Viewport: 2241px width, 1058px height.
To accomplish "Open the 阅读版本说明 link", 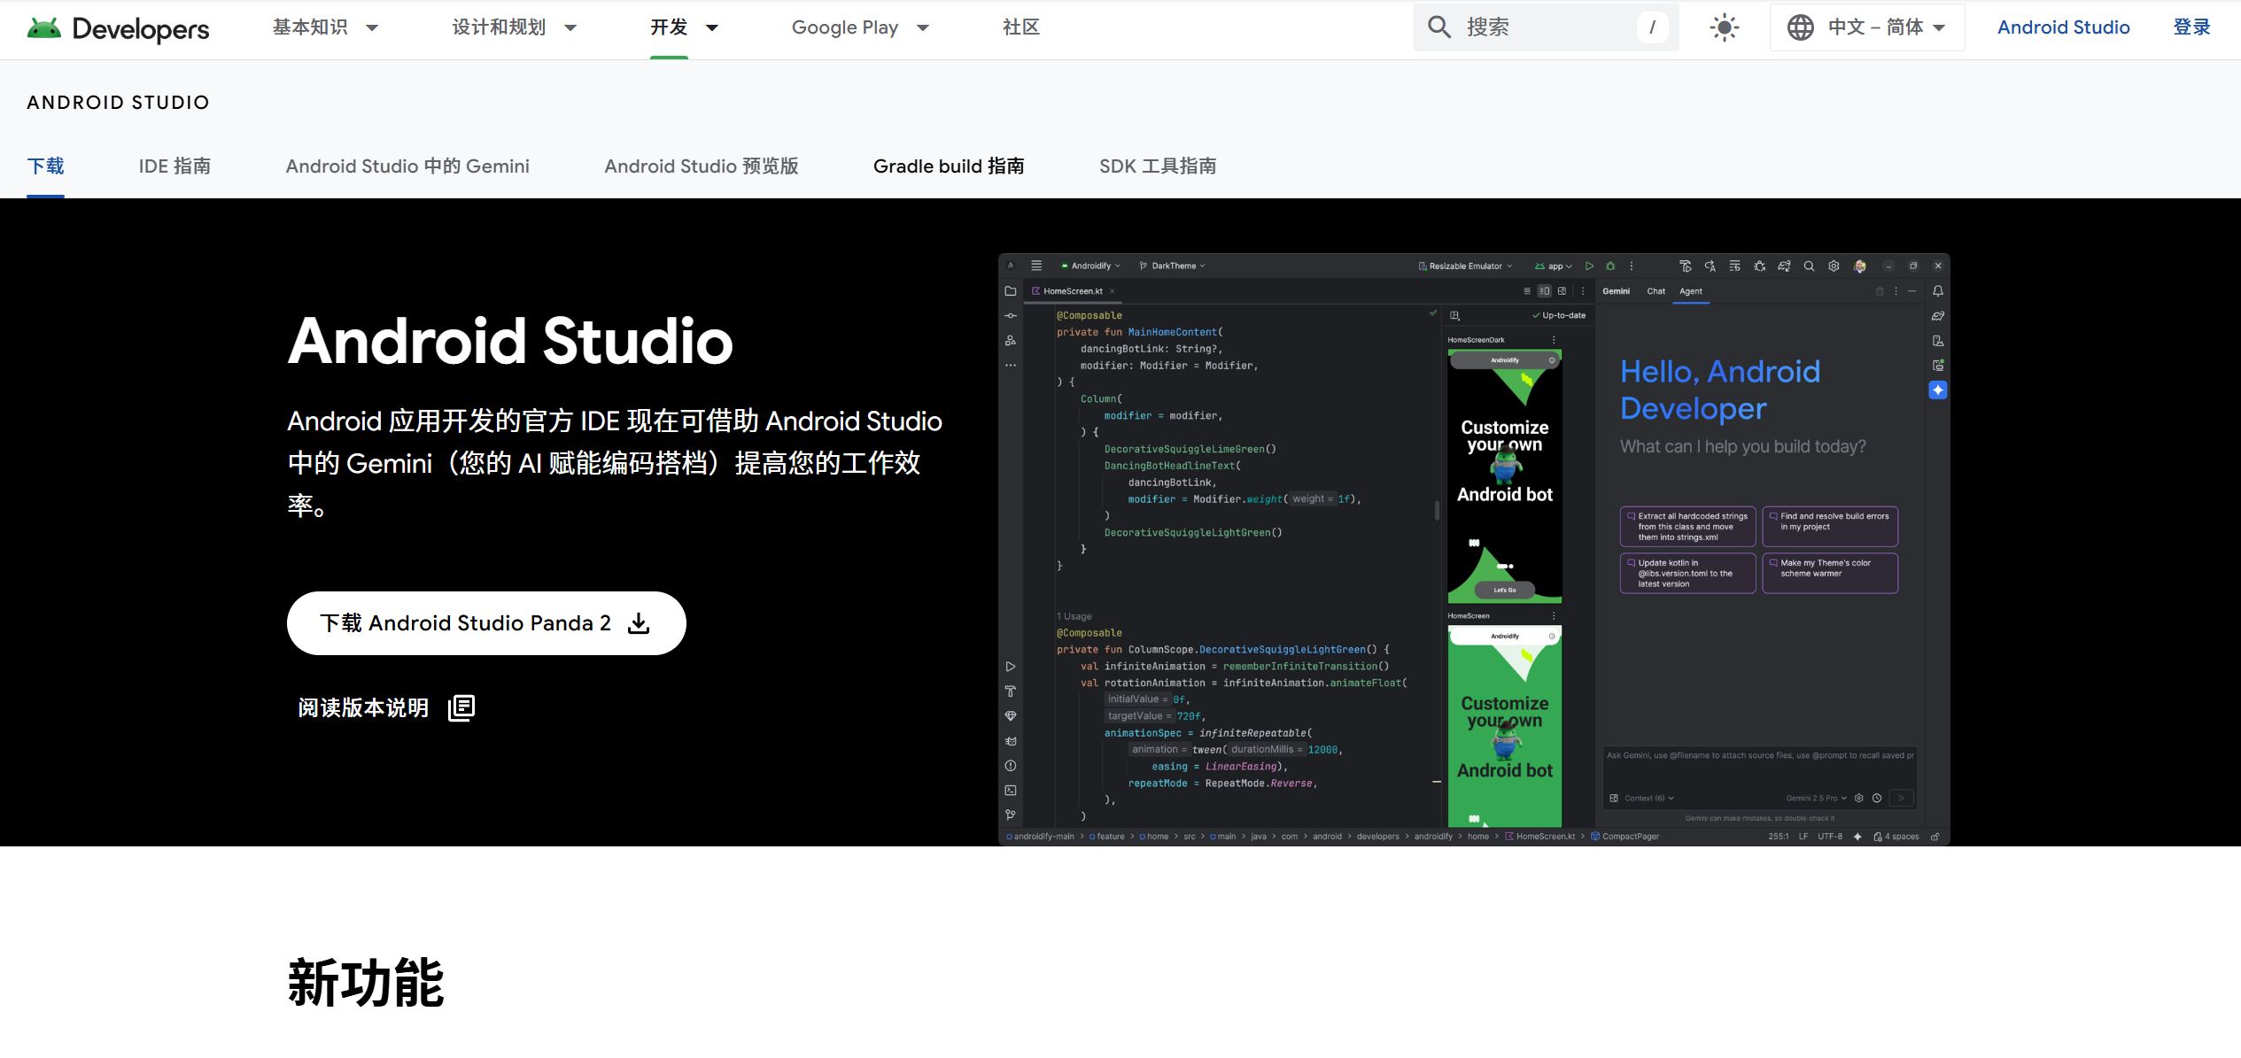I will (363, 707).
